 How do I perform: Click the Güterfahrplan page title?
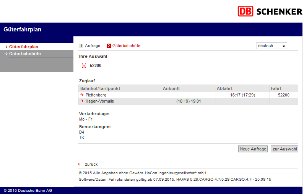tap(22, 29)
